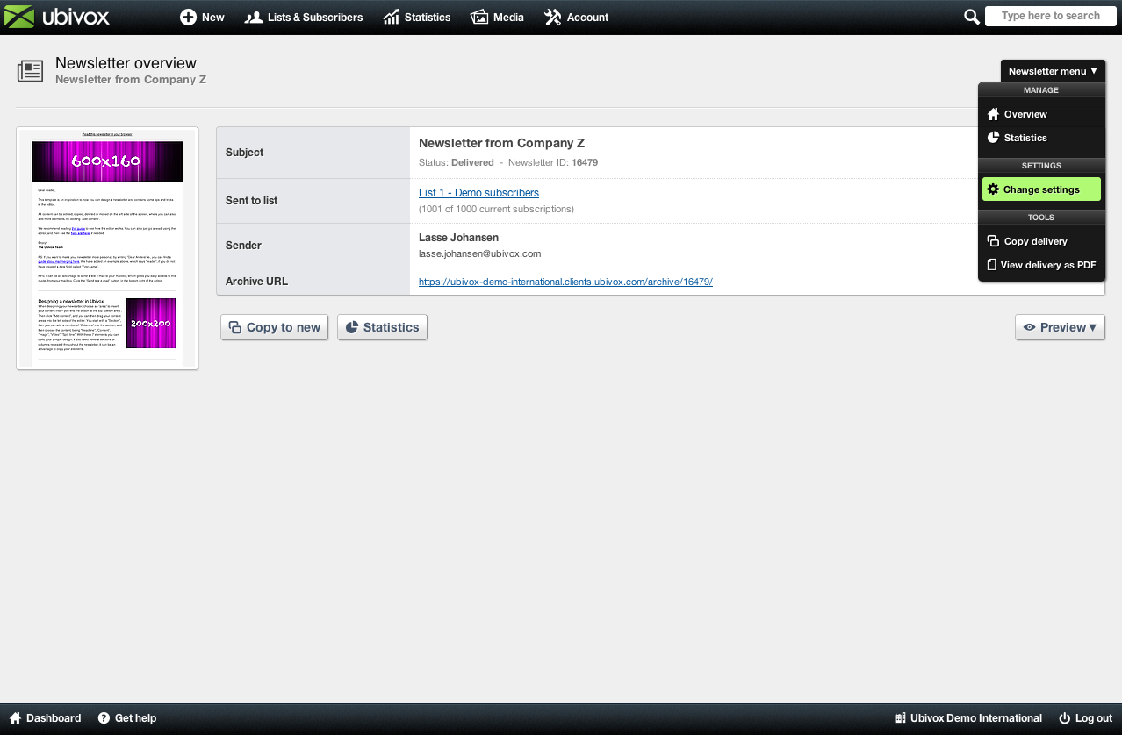
Task: Click the Copy delivery copy icon
Action: tap(993, 241)
